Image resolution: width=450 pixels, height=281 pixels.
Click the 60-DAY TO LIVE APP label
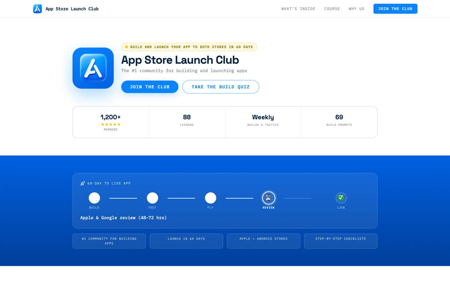[109, 183]
